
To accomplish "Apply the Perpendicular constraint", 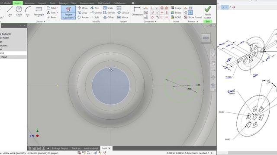I will click(157, 12).
